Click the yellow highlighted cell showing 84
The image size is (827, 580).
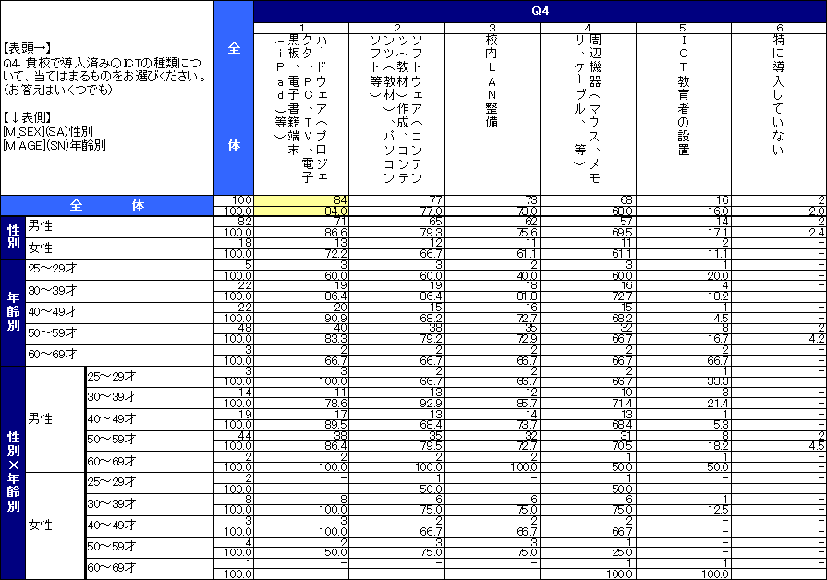(301, 200)
